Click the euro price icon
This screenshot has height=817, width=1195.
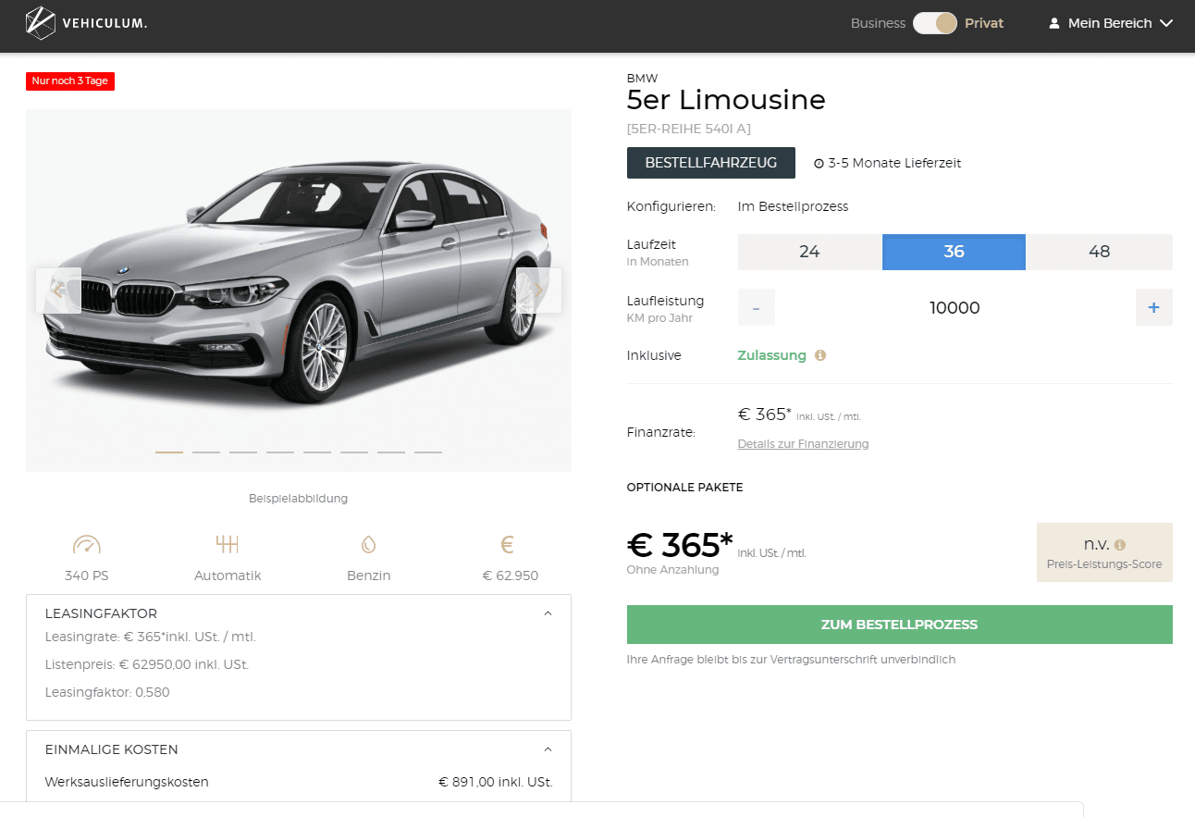pos(507,544)
